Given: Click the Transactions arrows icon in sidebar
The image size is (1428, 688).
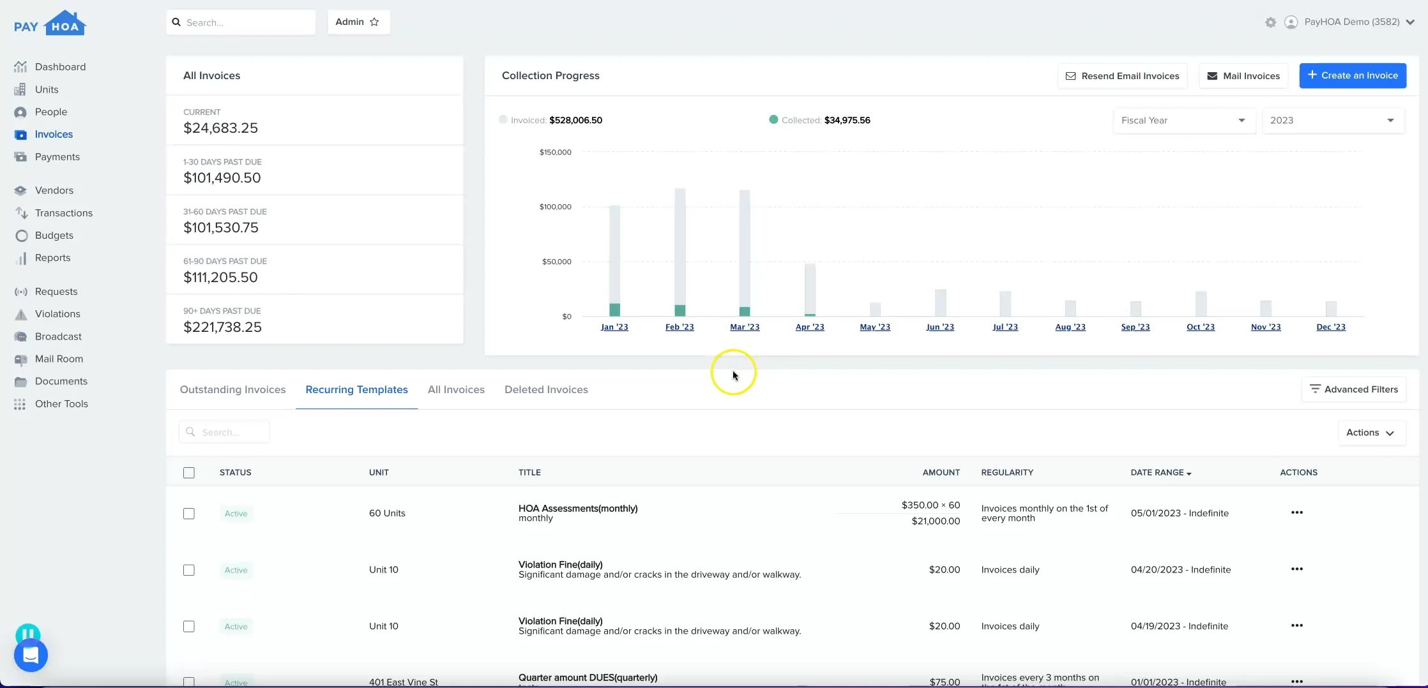Looking at the screenshot, I should [21, 213].
